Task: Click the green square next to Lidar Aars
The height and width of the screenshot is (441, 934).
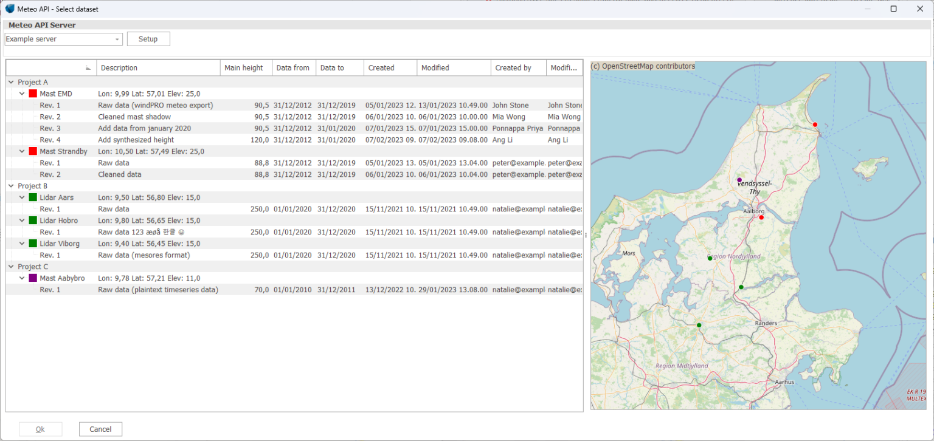Action: pos(32,197)
